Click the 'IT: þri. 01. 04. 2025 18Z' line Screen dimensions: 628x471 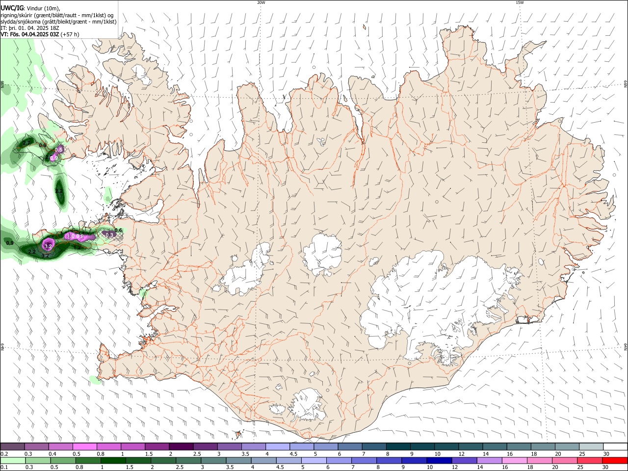pos(30,28)
